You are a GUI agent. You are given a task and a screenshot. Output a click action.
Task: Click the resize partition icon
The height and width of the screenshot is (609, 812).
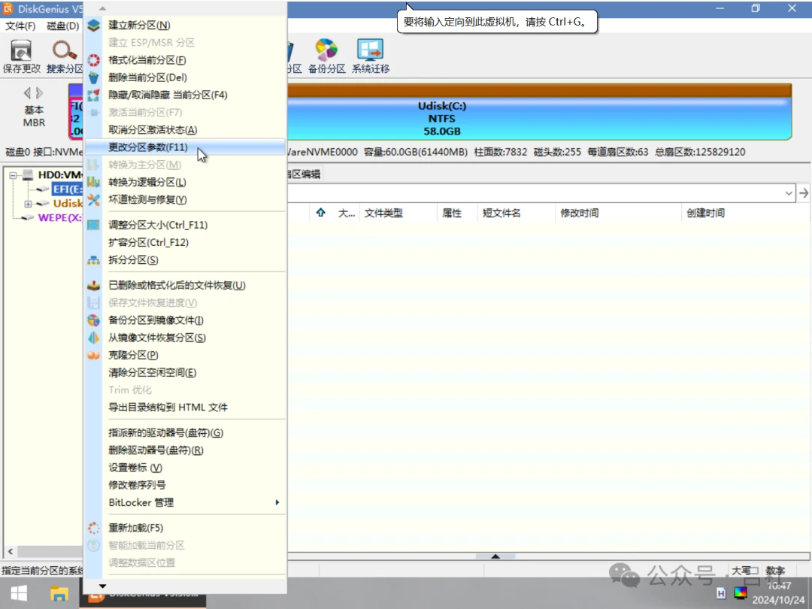(94, 226)
